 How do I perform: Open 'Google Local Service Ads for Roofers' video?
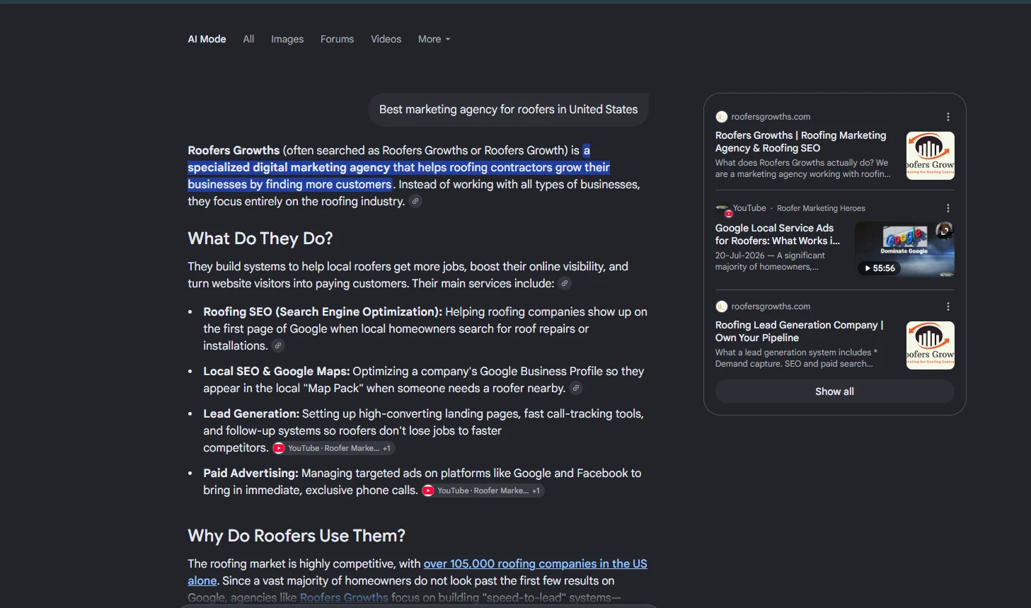777,234
